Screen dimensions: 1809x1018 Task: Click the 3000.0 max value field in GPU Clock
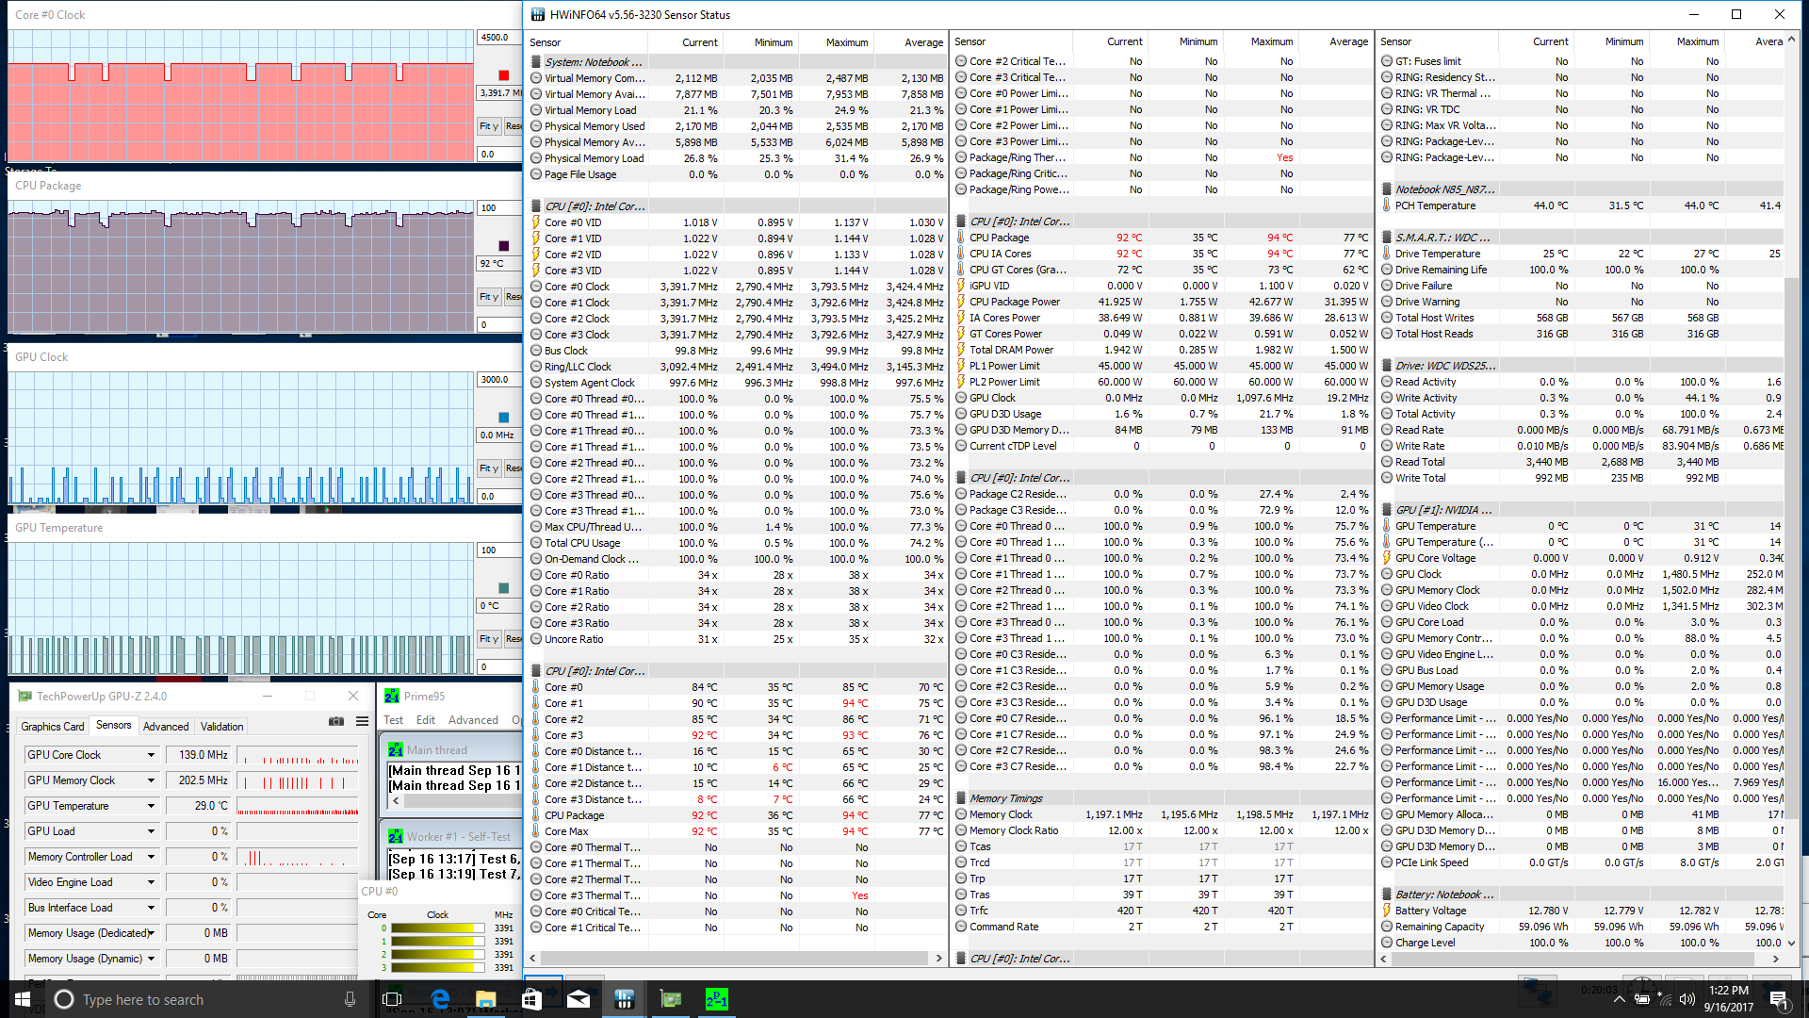pos(499,380)
